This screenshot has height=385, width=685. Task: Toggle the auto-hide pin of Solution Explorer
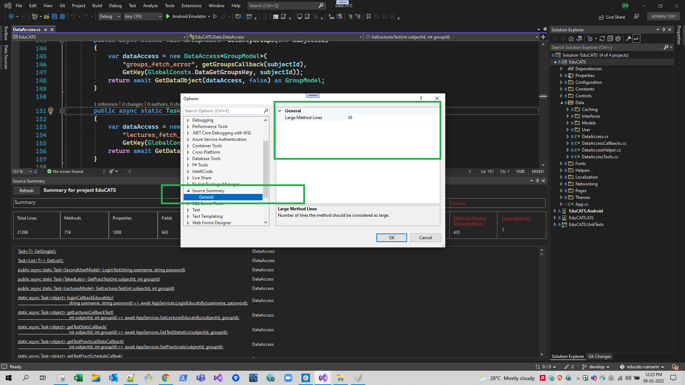pos(664,30)
